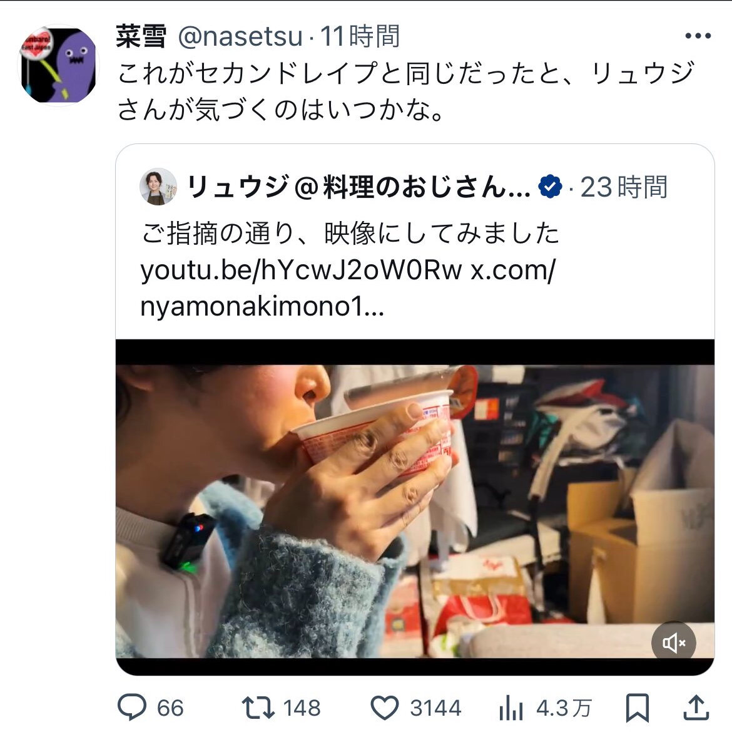The image size is (732, 732).
Task: Open the 11時間 post timestamp
Action: click(360, 36)
